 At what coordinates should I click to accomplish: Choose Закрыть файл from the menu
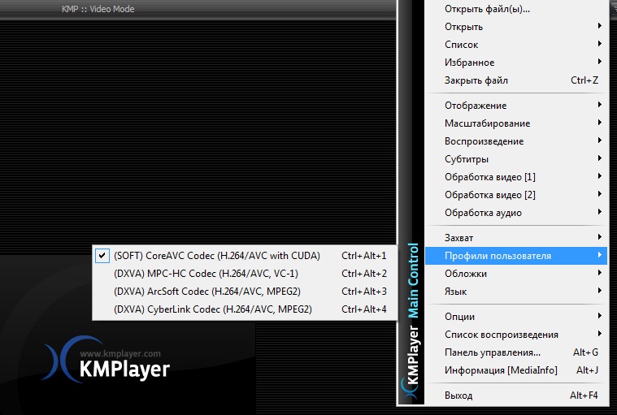(x=476, y=80)
